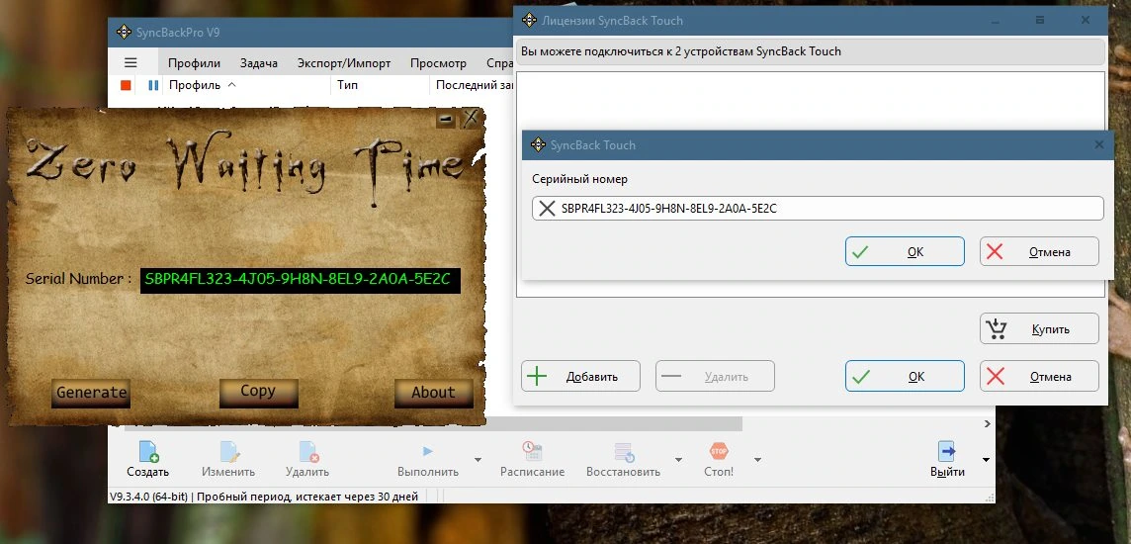Click the SyncBackPro V9 title bar icon

[x=123, y=32]
